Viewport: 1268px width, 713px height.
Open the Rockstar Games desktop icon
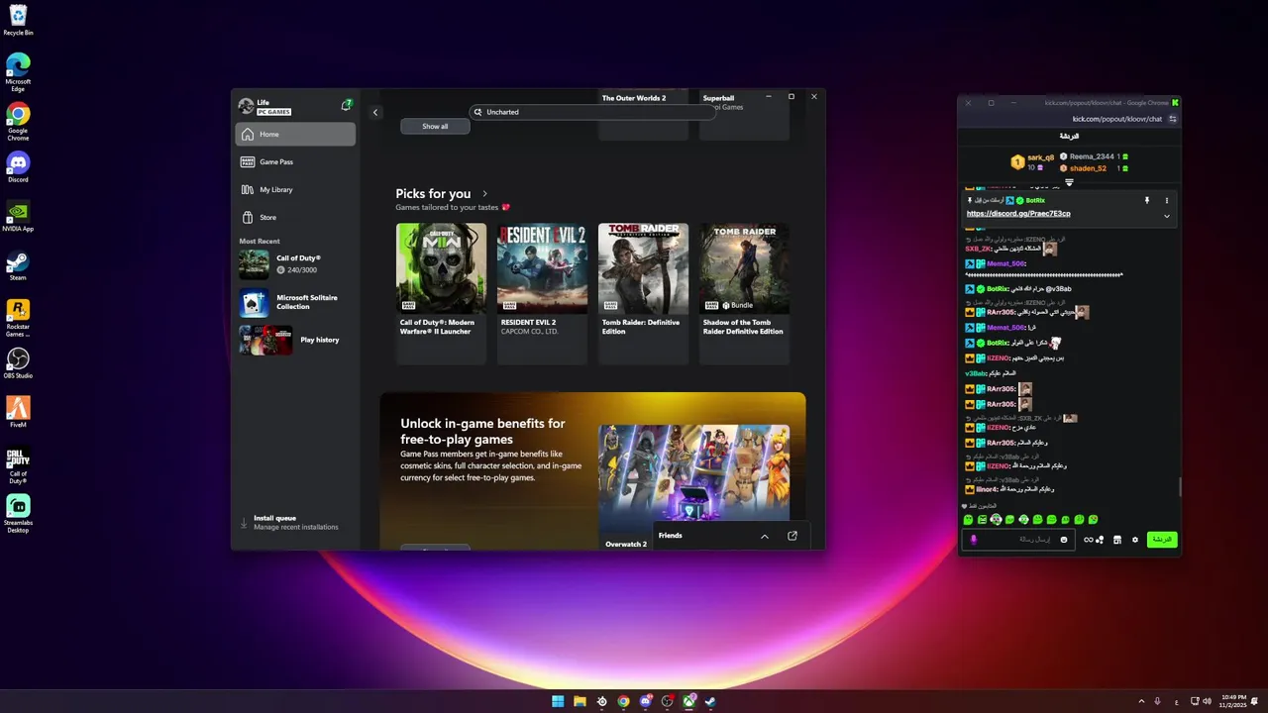click(18, 318)
